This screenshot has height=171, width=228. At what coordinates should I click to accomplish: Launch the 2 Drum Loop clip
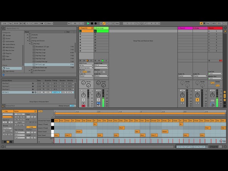point(95,31)
